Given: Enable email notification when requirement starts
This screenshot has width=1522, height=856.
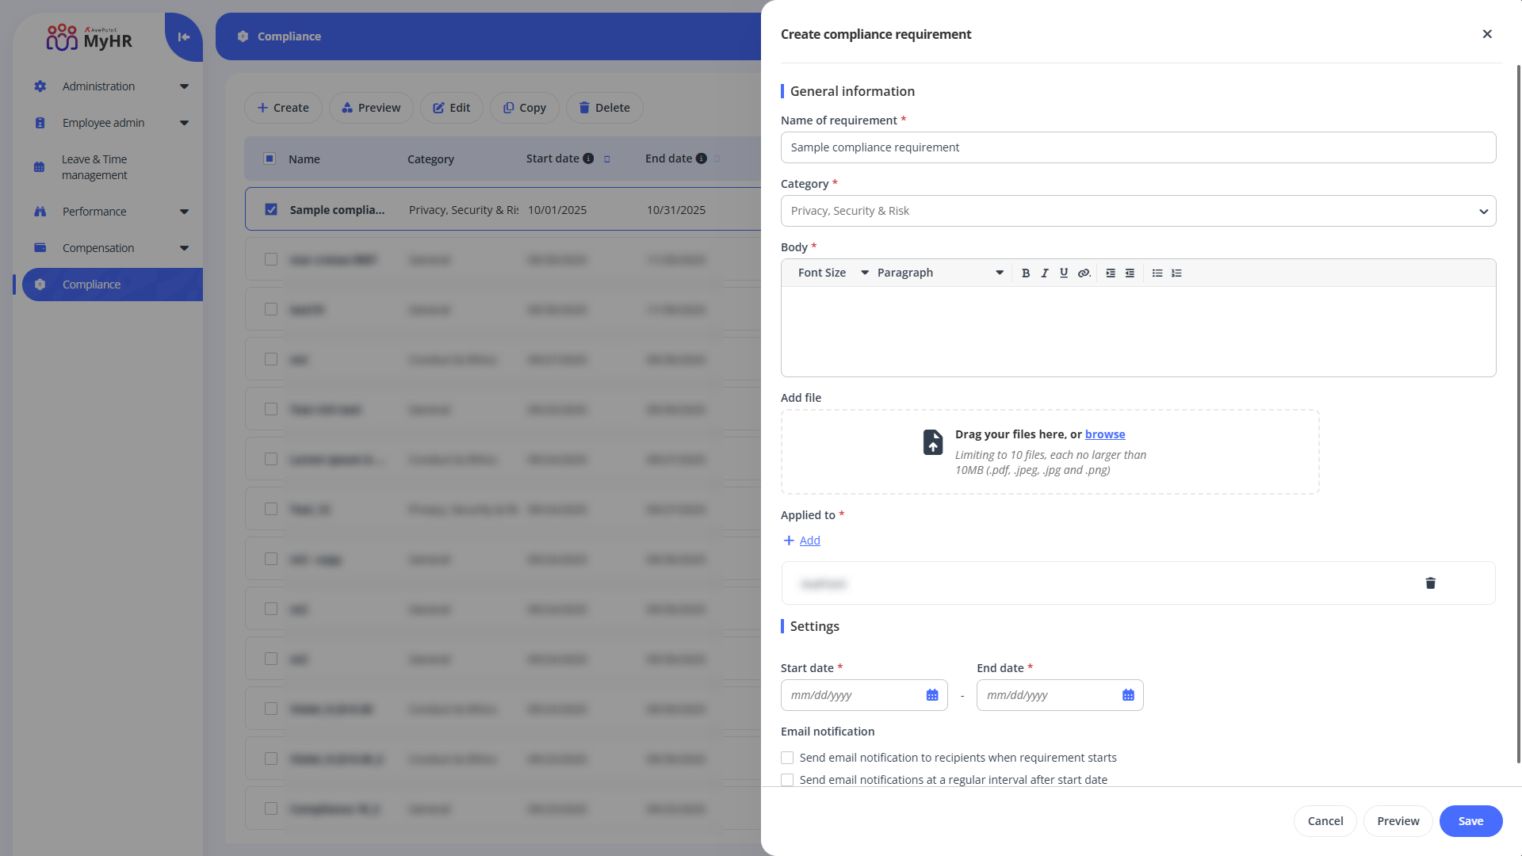Looking at the screenshot, I should point(786,757).
